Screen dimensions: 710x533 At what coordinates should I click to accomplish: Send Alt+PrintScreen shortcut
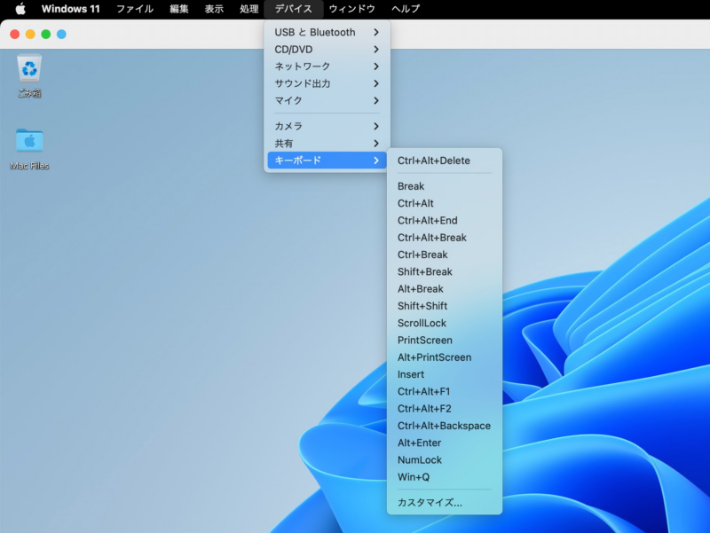tap(445, 357)
